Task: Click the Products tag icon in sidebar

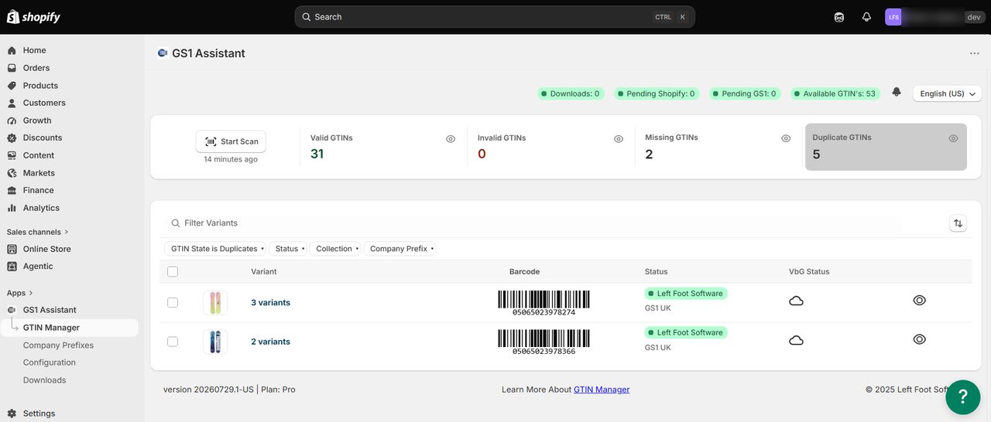Action: (x=12, y=86)
